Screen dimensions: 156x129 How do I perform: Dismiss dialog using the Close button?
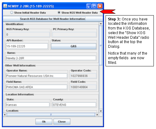[62, 122]
